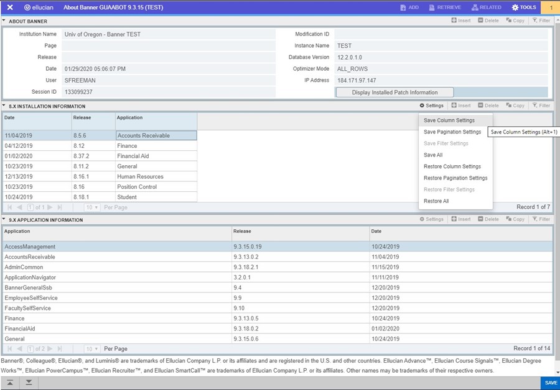Sort by the 8.X Release column header
This screenshot has height=390, width=560.
pyautogui.click(x=93, y=121)
